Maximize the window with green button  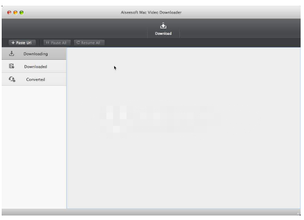pyautogui.click(x=21, y=13)
